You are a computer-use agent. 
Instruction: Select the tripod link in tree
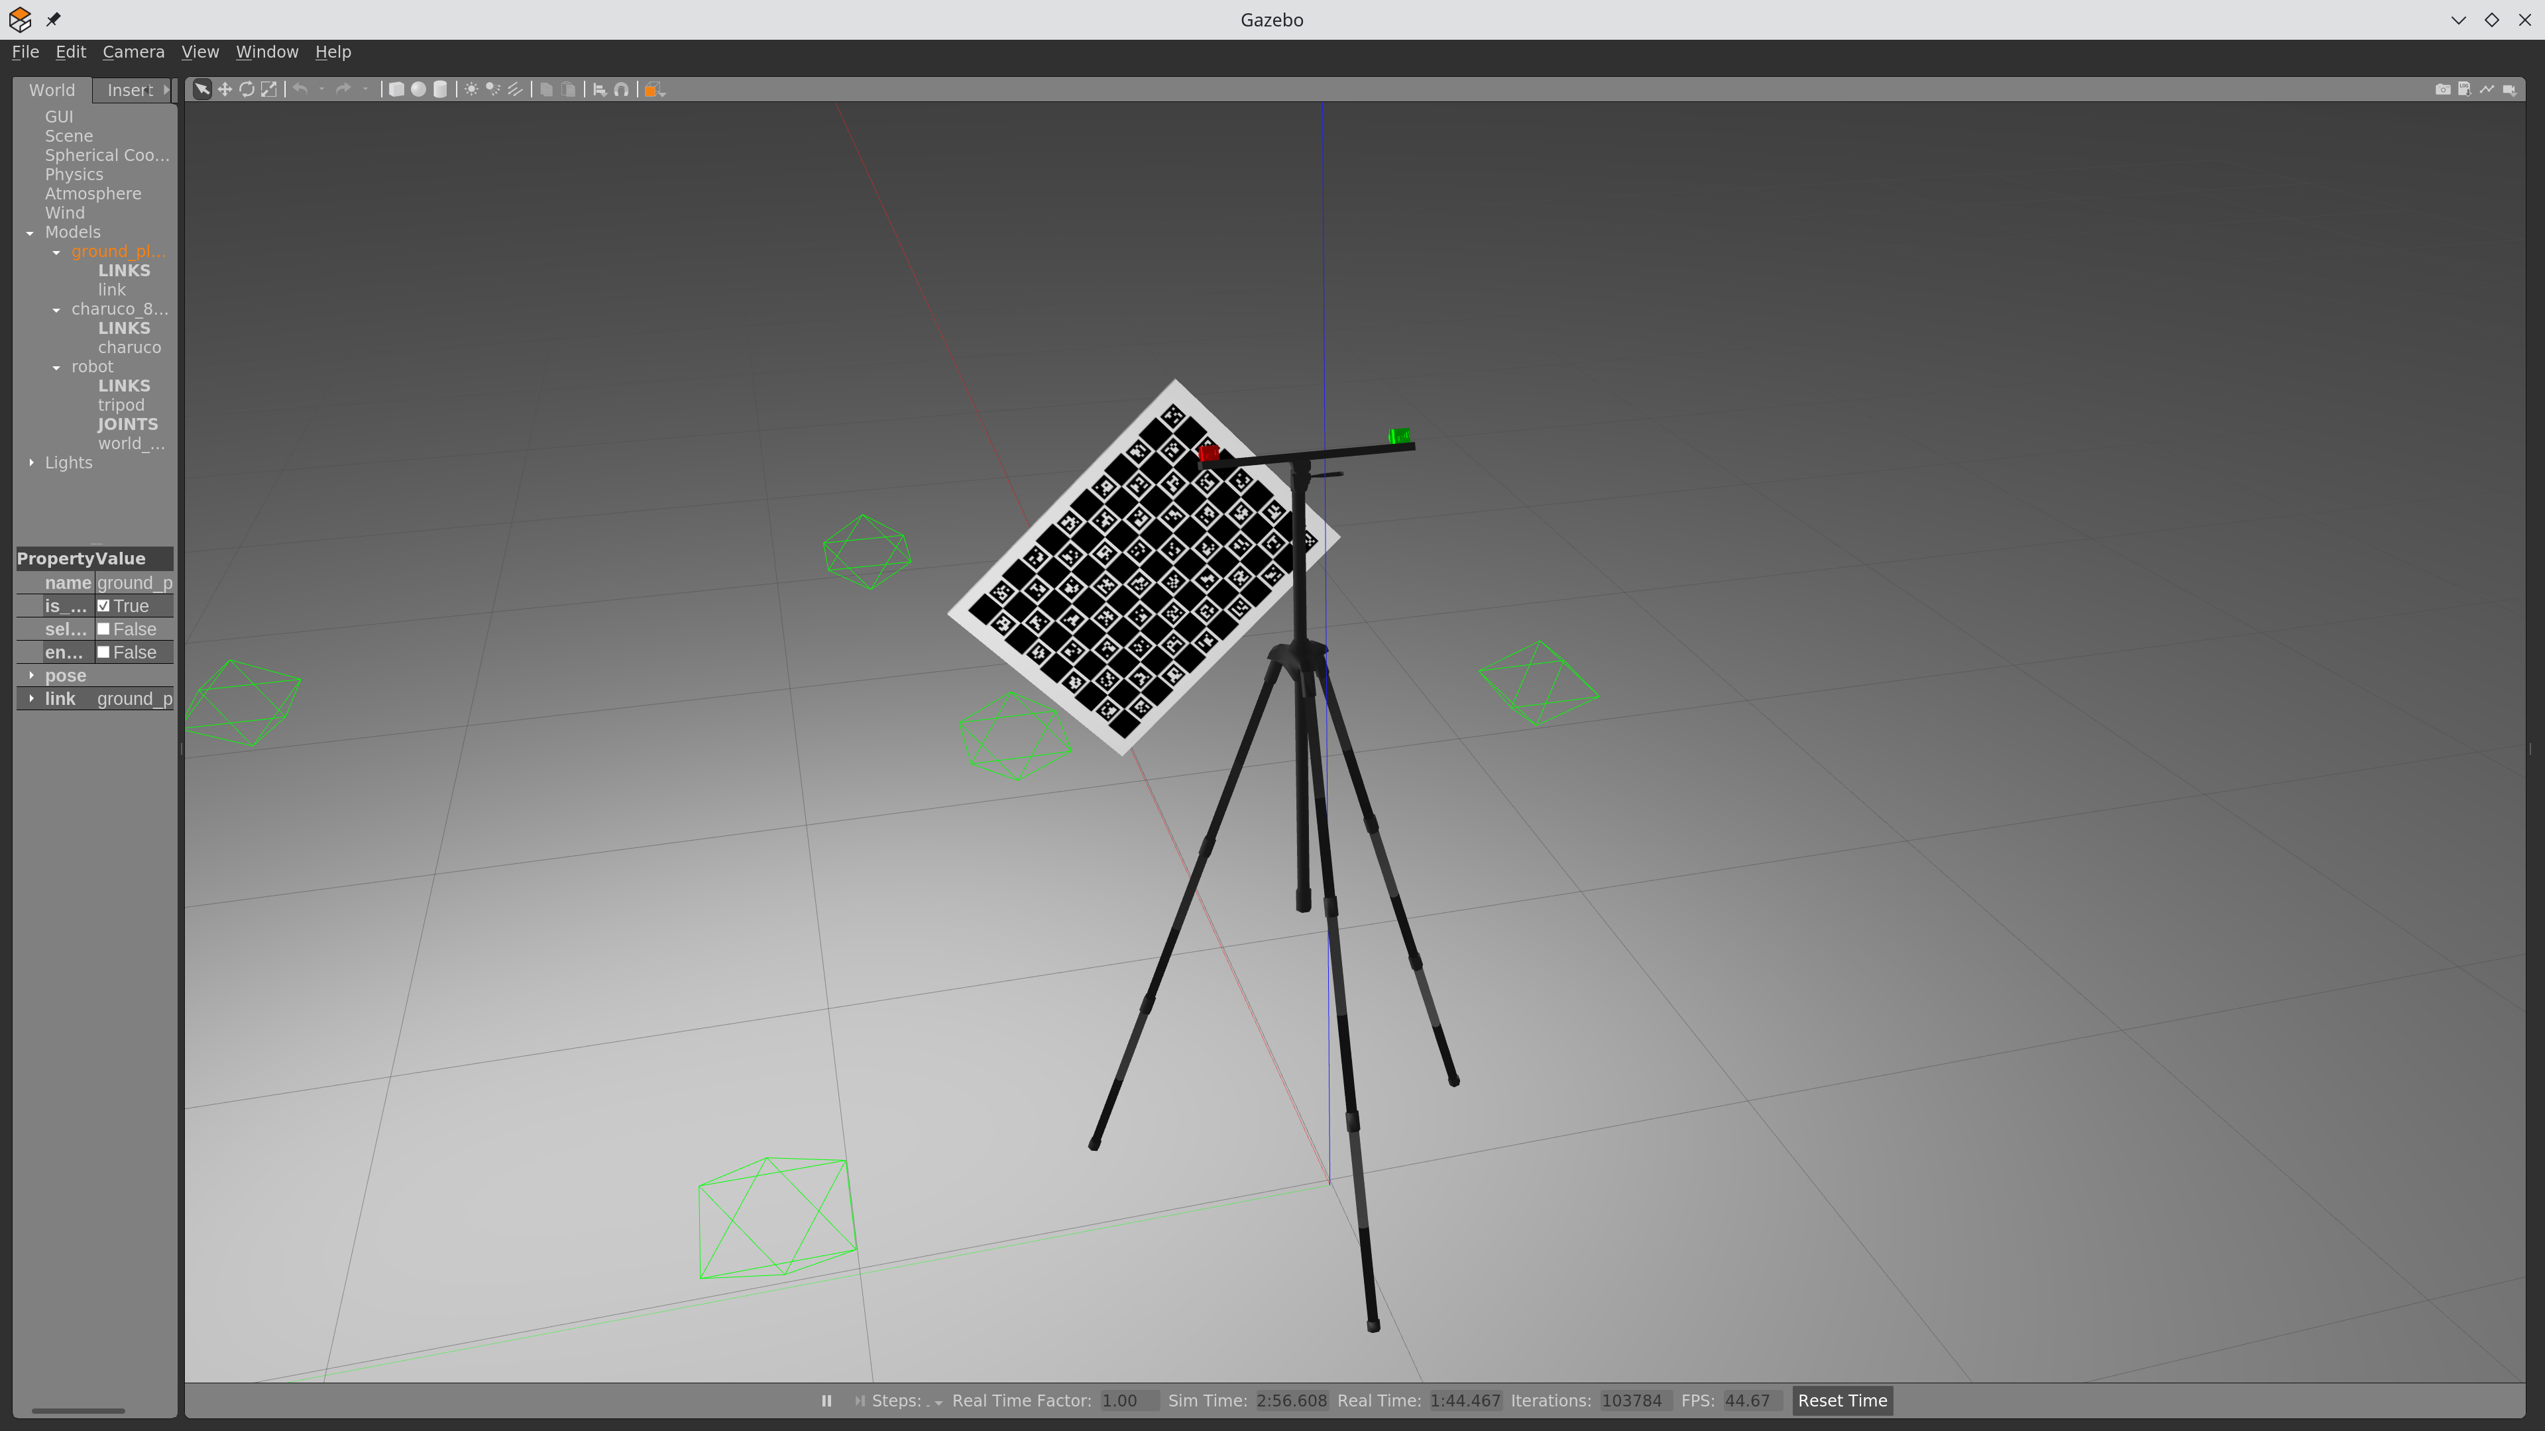(x=121, y=405)
